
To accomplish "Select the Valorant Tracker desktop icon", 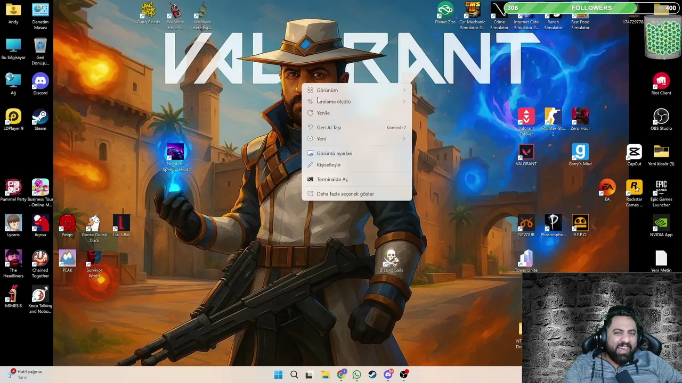I will pyautogui.click(x=526, y=122).
